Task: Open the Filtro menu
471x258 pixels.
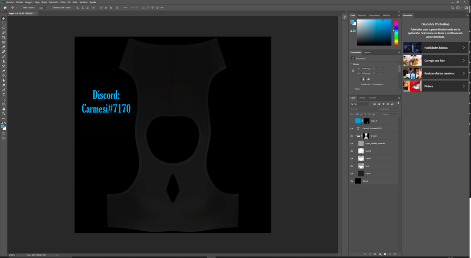Action: pyautogui.click(x=63, y=2)
